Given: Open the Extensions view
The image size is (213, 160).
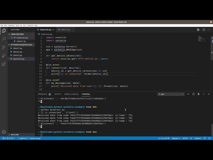Looking at the screenshot, I should [x=4, y=64].
